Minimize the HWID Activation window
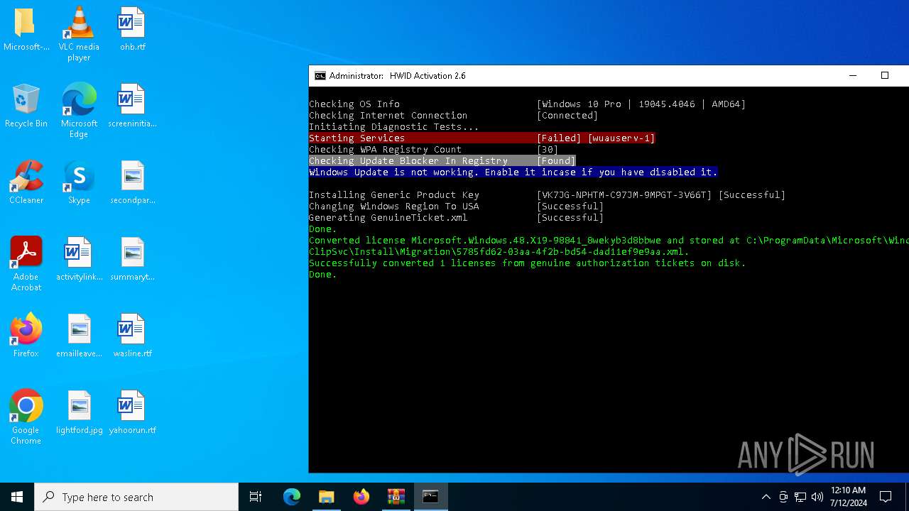 pyautogui.click(x=853, y=76)
